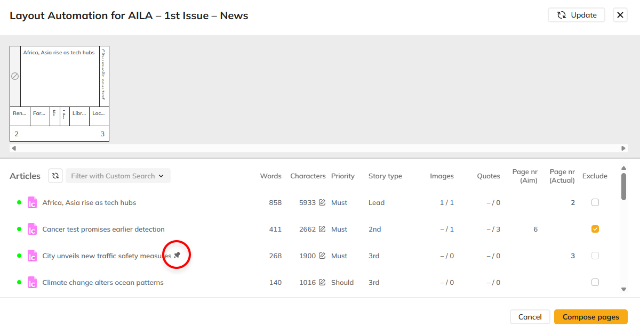The width and height of the screenshot is (640, 328).
Task: Click the left arrow of the preview scrollbar
Action: click(14, 148)
